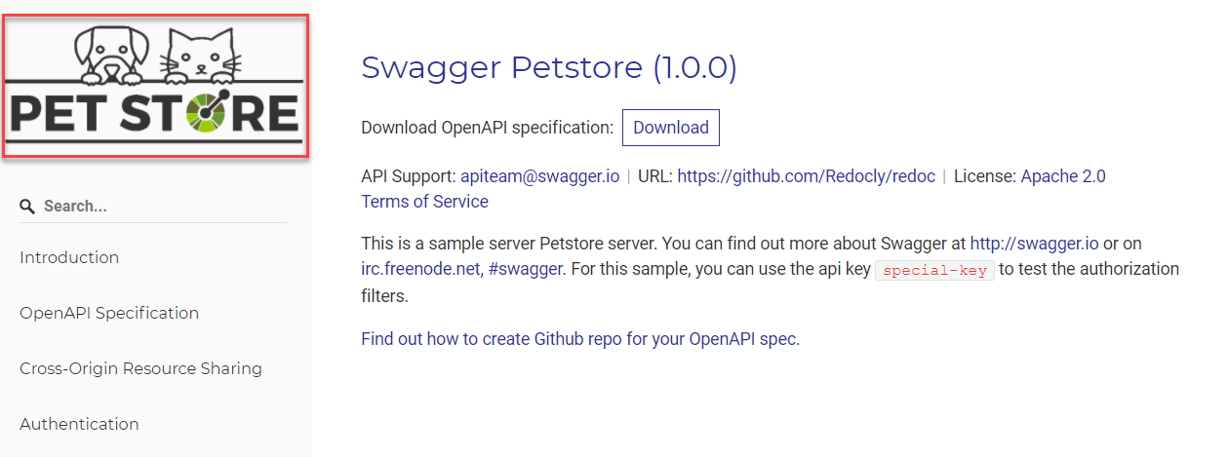The image size is (1228, 457).
Task: Navigate to the Authentication sidebar item
Action: [79, 424]
